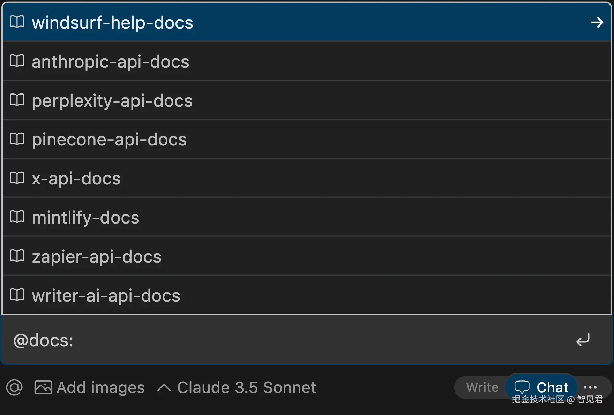Screen dimensions: 614x415
Task: Select windsurf-help-docs from the docs list
Action: (112, 23)
